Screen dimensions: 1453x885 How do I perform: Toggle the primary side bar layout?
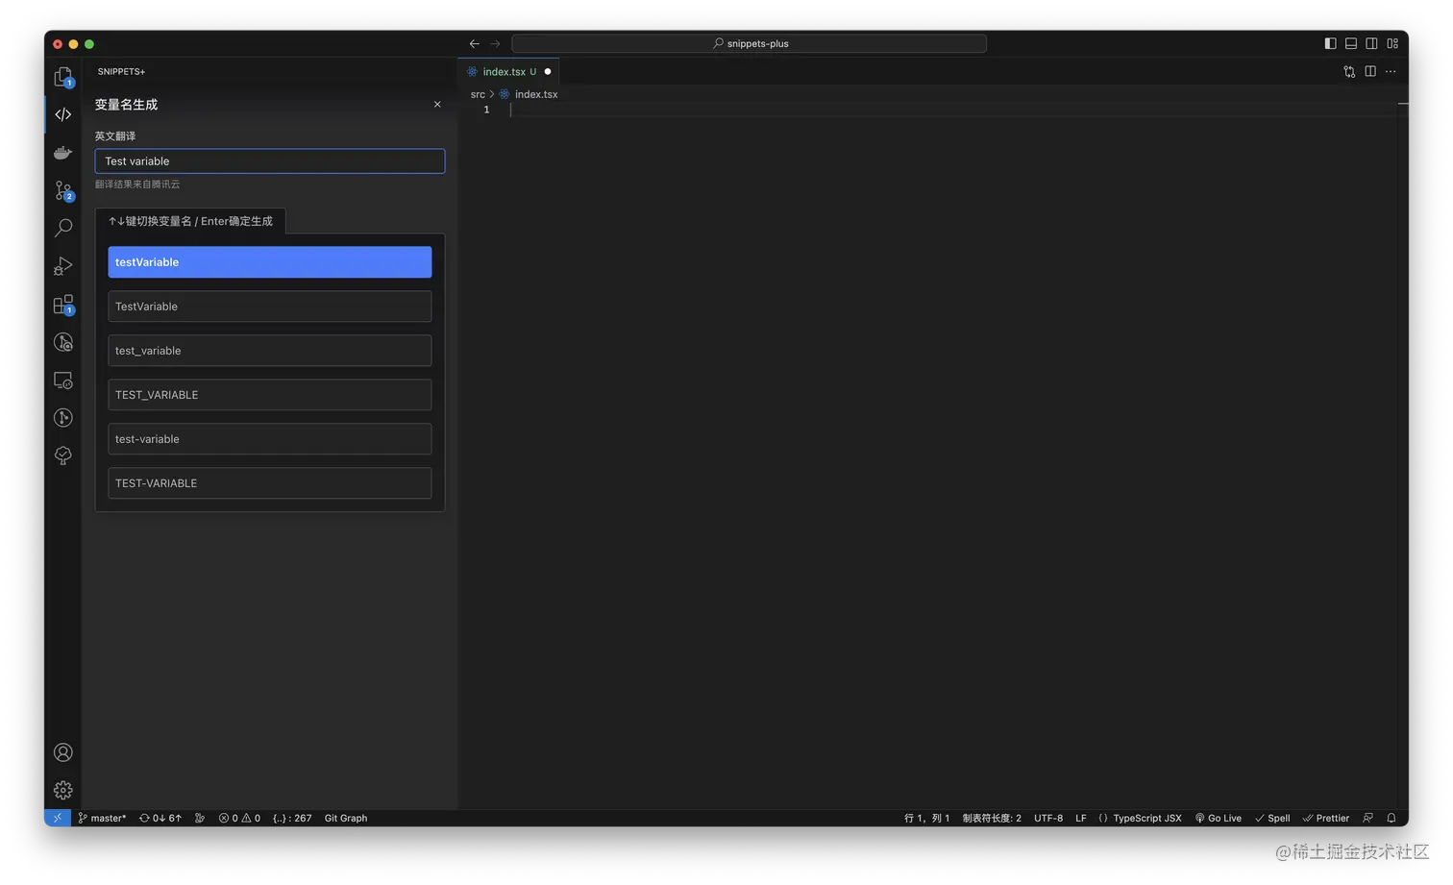click(x=1330, y=43)
